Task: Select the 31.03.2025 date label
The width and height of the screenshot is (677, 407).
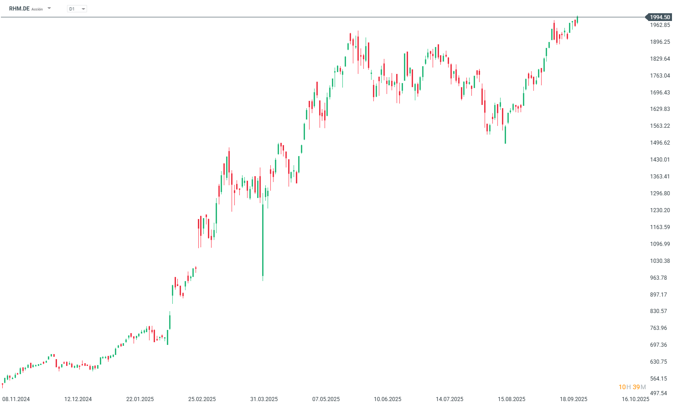Action: 264,399
